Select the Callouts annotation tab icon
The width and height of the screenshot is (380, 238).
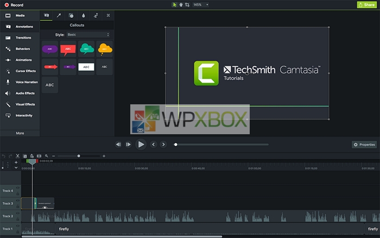click(46, 16)
